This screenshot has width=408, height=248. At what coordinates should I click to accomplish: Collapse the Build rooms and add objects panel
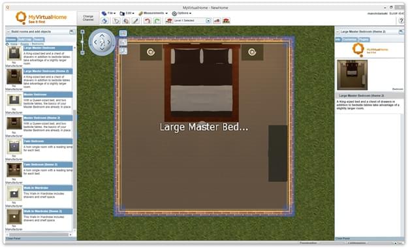point(8,32)
